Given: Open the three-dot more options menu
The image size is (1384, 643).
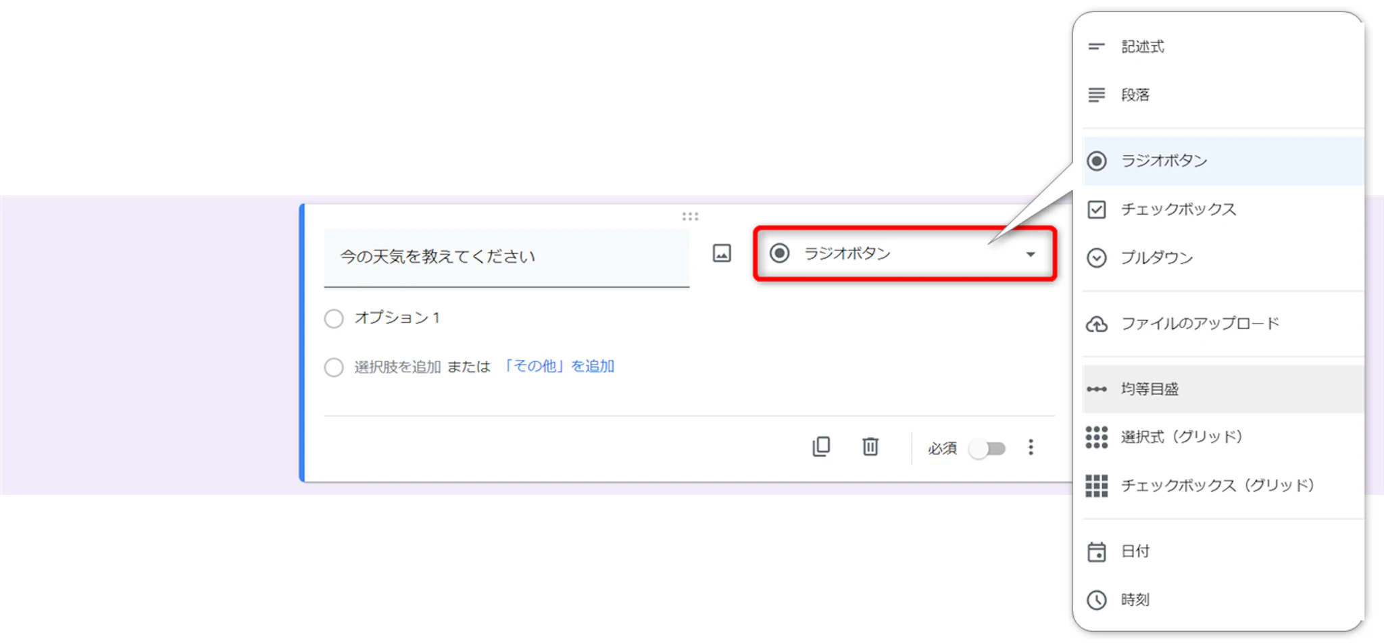Looking at the screenshot, I should pos(1031,447).
